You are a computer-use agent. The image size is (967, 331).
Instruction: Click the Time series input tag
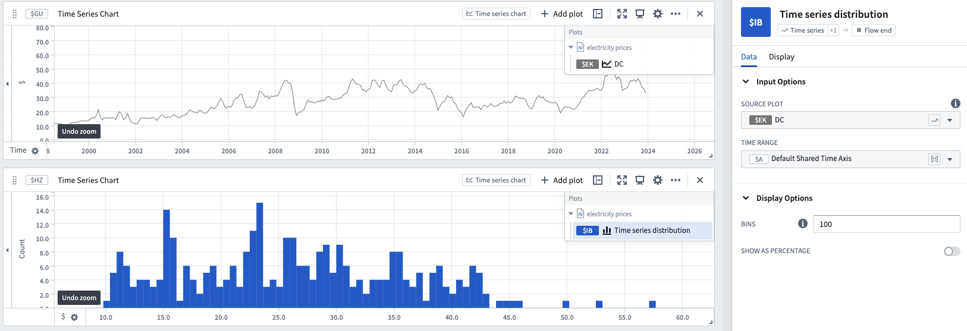click(802, 30)
